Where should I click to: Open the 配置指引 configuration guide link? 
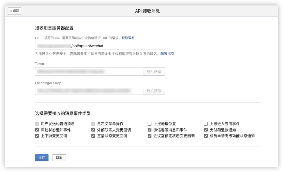click(167, 54)
